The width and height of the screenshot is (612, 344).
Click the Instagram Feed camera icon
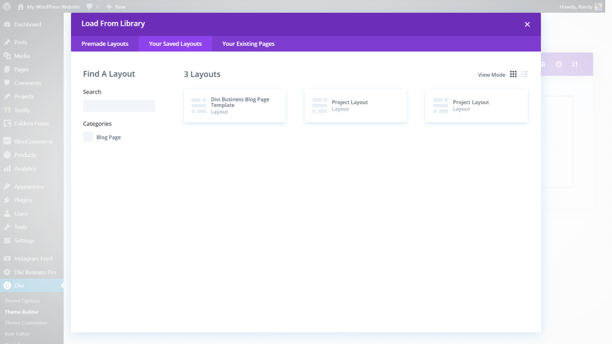click(7, 258)
